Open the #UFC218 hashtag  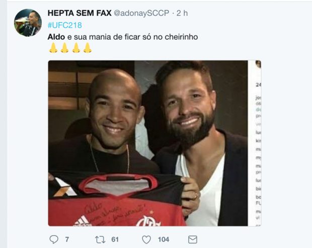click(64, 25)
